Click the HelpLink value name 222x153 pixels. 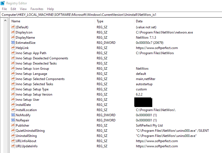pos(22,48)
